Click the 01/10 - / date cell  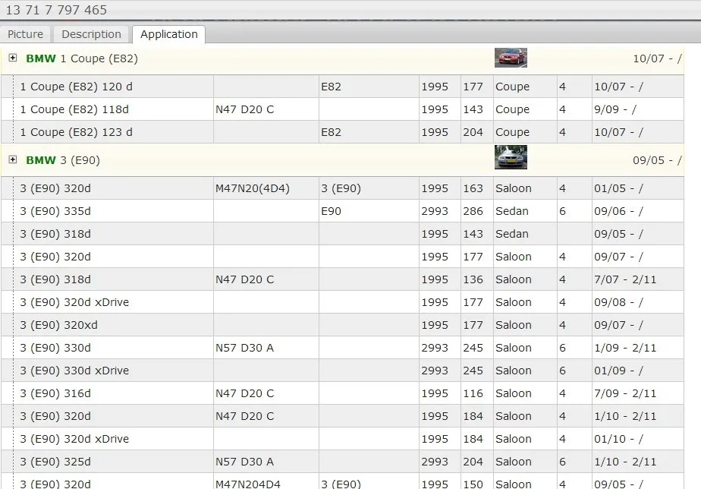(x=619, y=439)
